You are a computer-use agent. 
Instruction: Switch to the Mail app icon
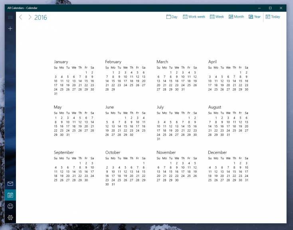[x=10, y=184]
